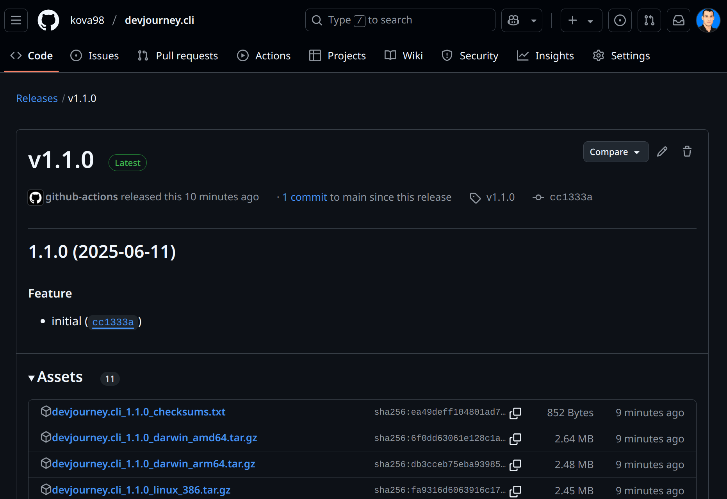The height and width of the screenshot is (499, 727).
Task: Open Copilot chat icon
Action: pyautogui.click(x=513, y=20)
